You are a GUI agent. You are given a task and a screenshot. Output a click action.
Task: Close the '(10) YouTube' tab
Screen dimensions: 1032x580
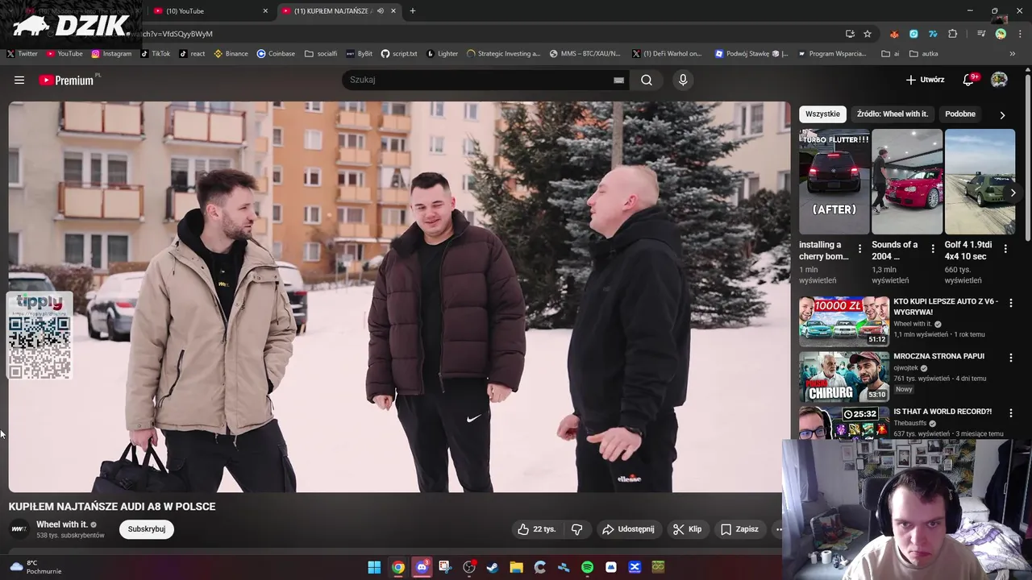[x=265, y=10]
